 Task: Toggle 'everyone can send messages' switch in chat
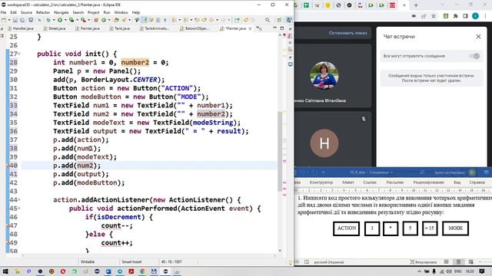[x=474, y=56]
